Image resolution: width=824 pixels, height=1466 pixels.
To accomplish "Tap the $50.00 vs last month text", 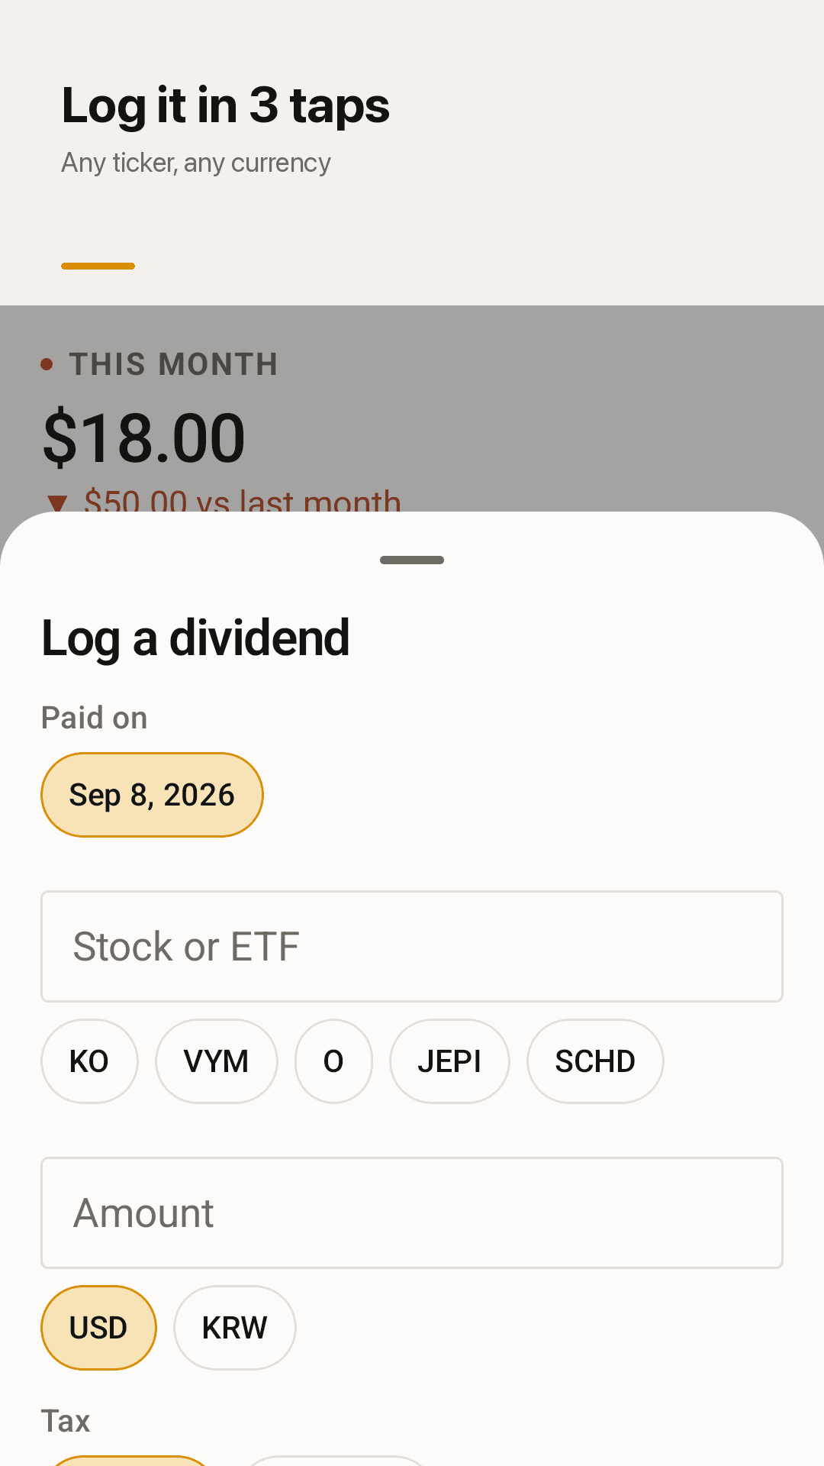I will click(x=243, y=500).
